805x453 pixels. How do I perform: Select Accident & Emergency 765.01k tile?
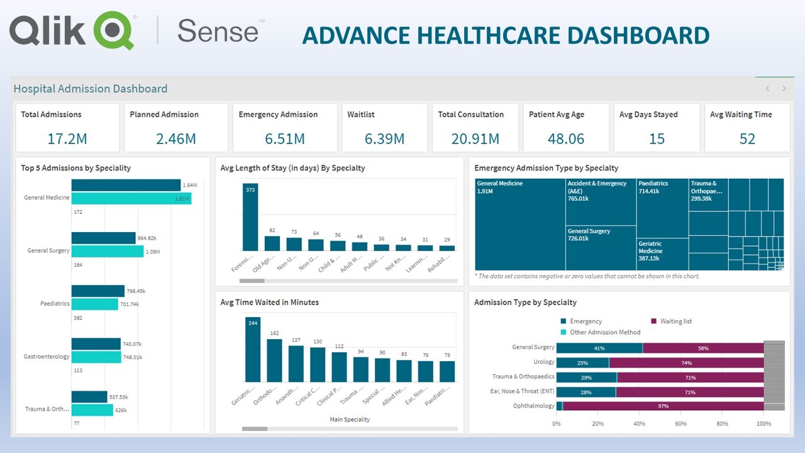(601, 202)
